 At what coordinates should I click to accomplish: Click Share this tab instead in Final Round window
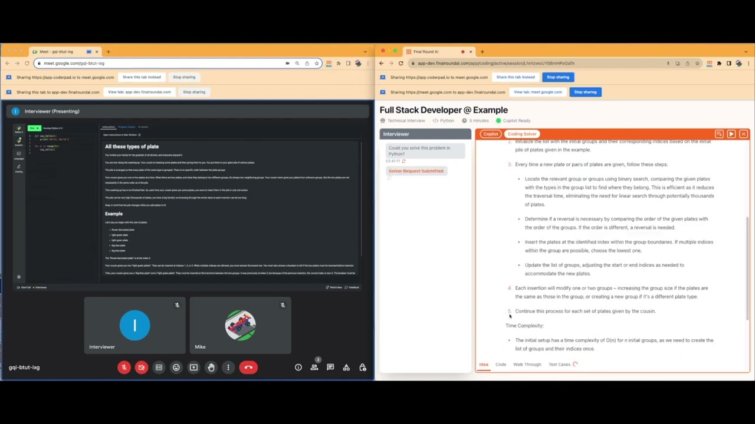pyautogui.click(x=516, y=77)
